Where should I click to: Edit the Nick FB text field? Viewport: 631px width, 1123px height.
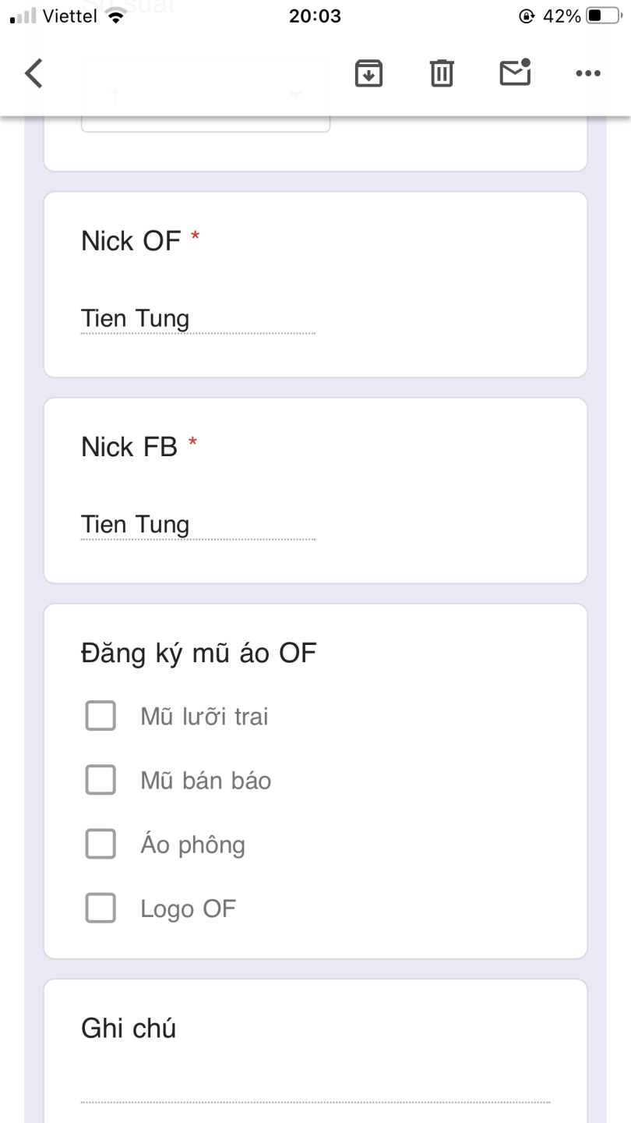(198, 525)
